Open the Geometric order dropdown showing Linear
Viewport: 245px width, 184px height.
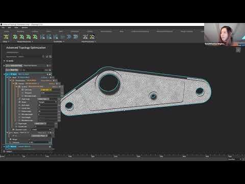pyautogui.click(x=41, y=129)
